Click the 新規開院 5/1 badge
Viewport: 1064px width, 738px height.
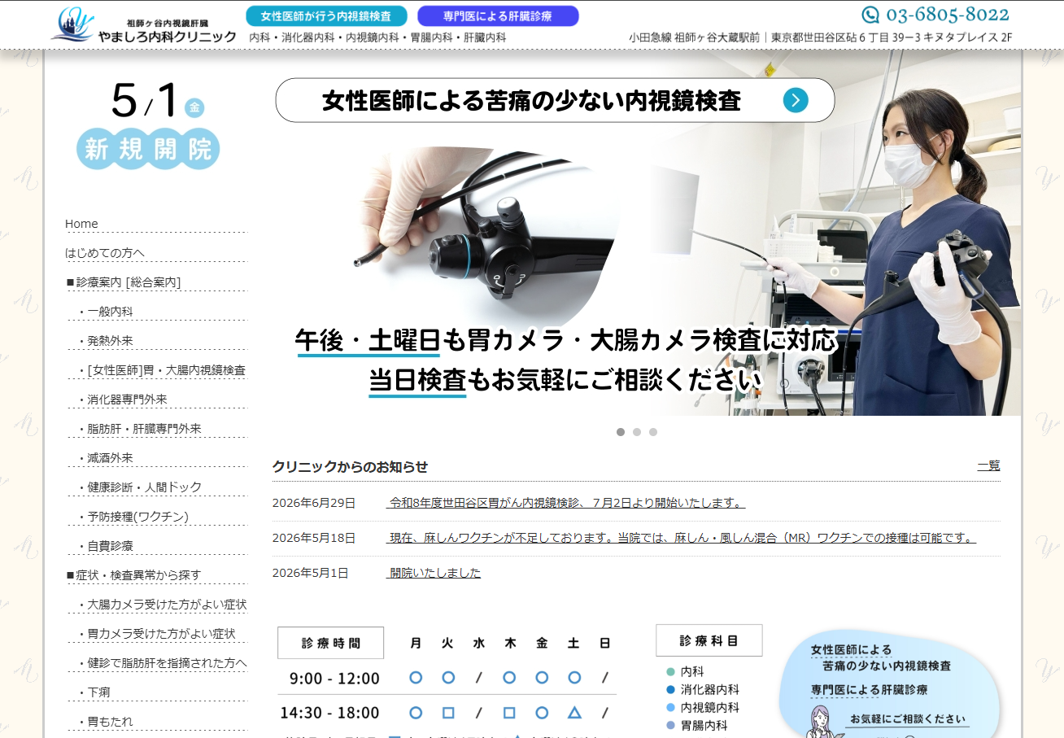(148, 124)
